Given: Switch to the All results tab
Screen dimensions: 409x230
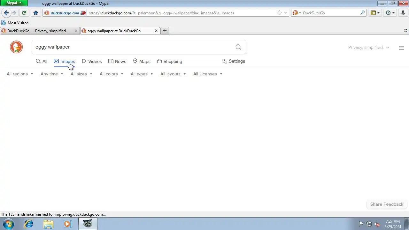Looking at the screenshot, I should point(42,61).
